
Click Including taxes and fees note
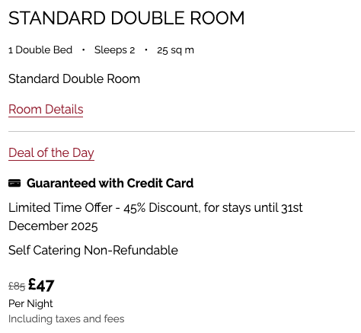click(66, 319)
